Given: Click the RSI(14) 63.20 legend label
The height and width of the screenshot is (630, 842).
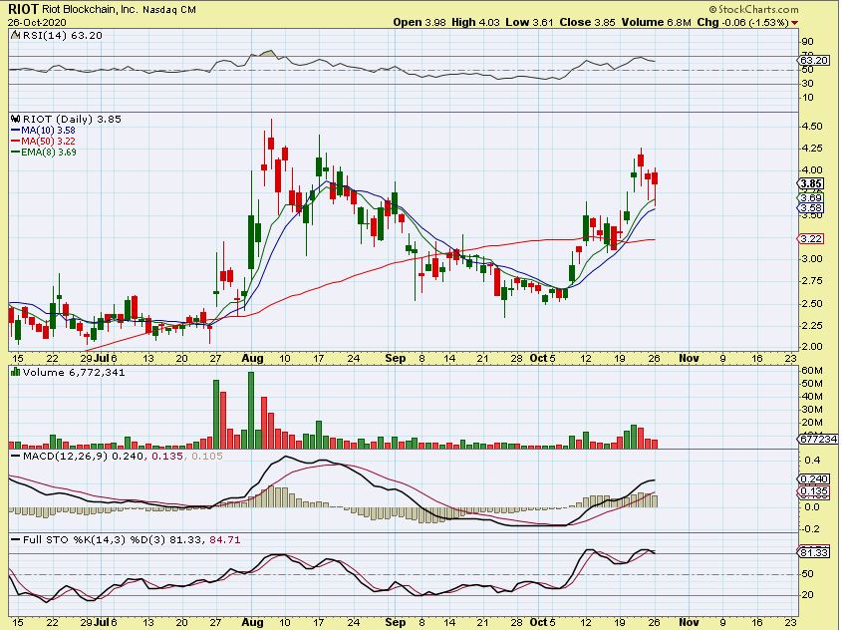Looking at the screenshot, I should pyautogui.click(x=63, y=36).
